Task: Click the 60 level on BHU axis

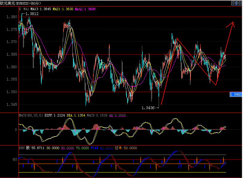Action: coord(14,160)
